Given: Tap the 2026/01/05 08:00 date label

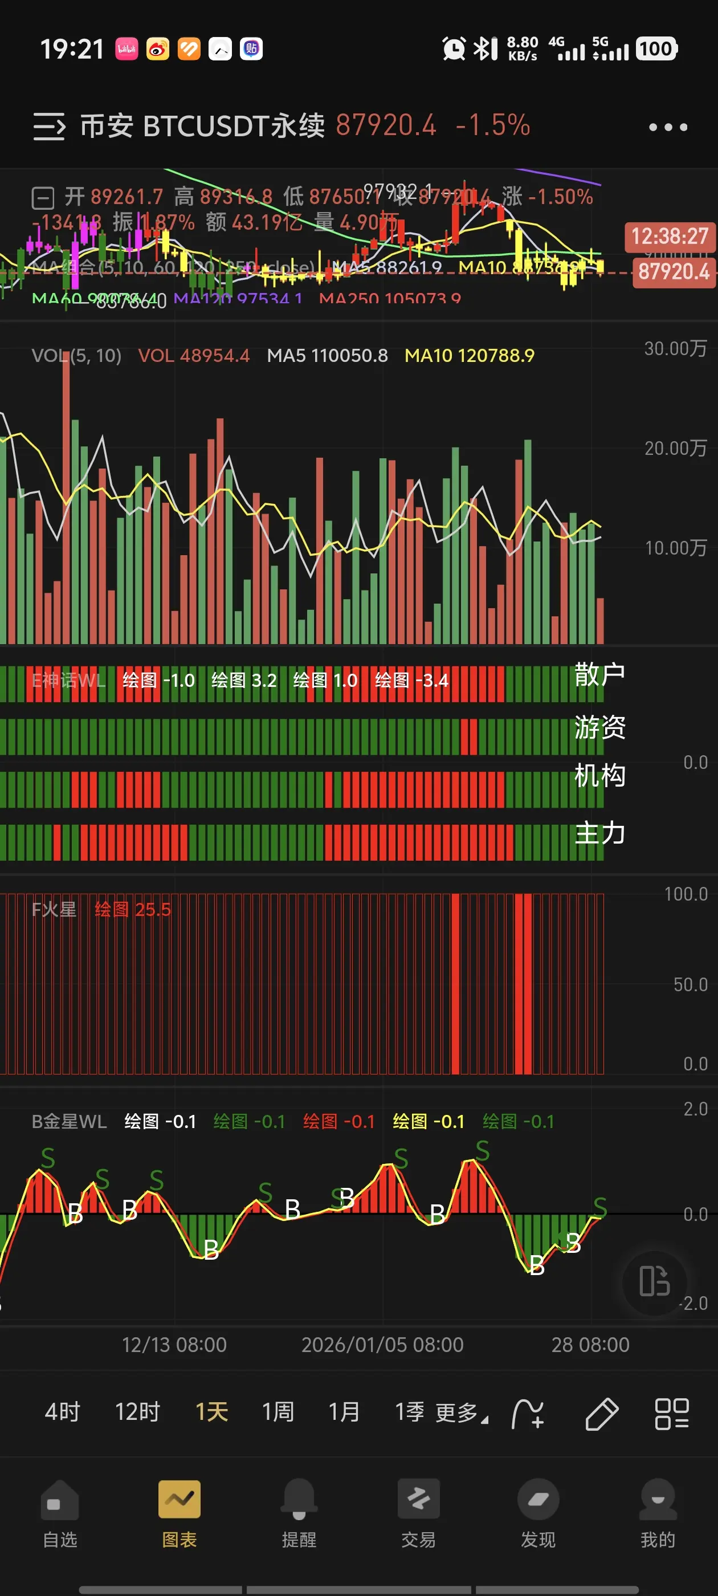Looking at the screenshot, I should (x=382, y=1345).
